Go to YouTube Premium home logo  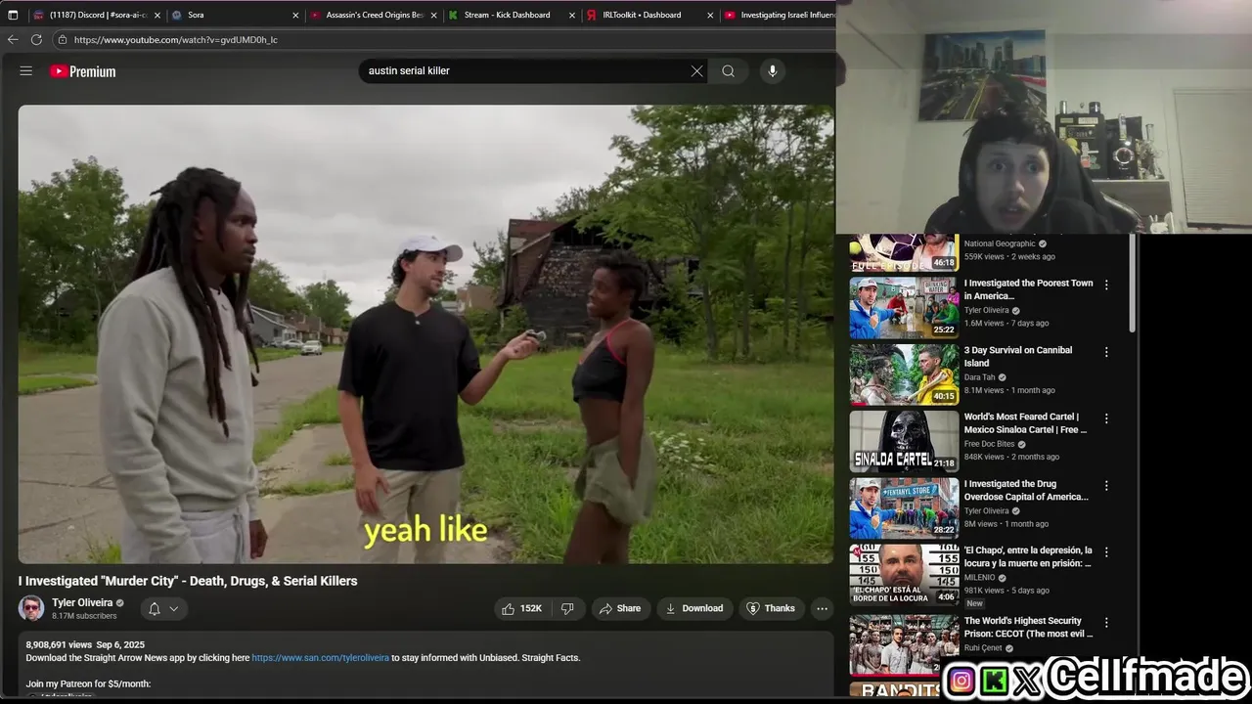[83, 71]
